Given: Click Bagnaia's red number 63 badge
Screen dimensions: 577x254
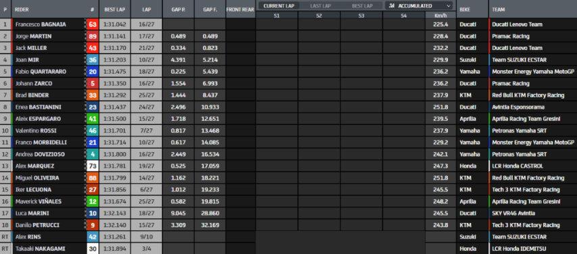Looking at the screenshot, I should click(93, 24).
